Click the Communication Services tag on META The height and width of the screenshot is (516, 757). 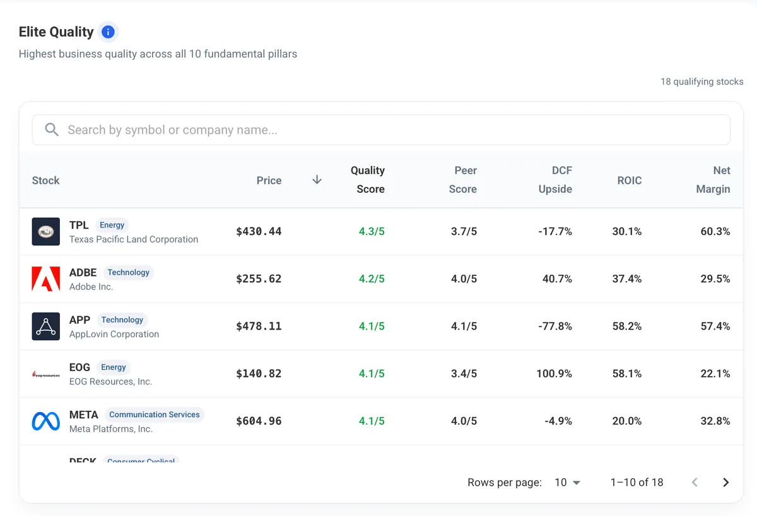point(155,415)
